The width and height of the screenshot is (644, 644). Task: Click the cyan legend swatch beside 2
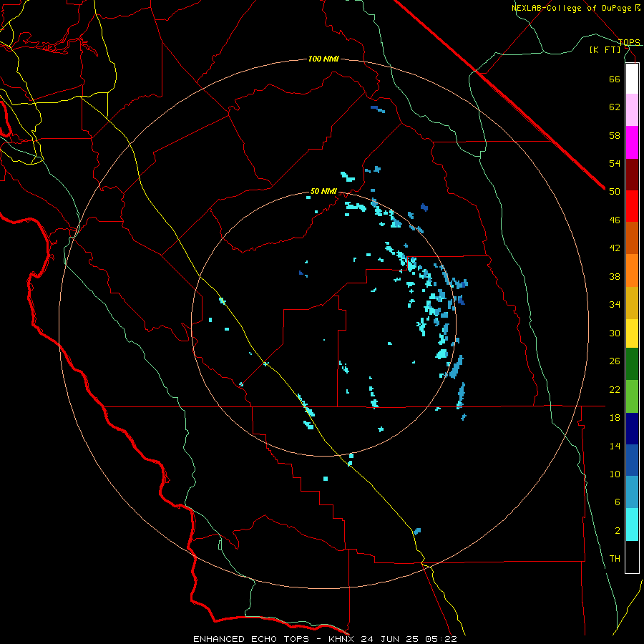coord(632,525)
